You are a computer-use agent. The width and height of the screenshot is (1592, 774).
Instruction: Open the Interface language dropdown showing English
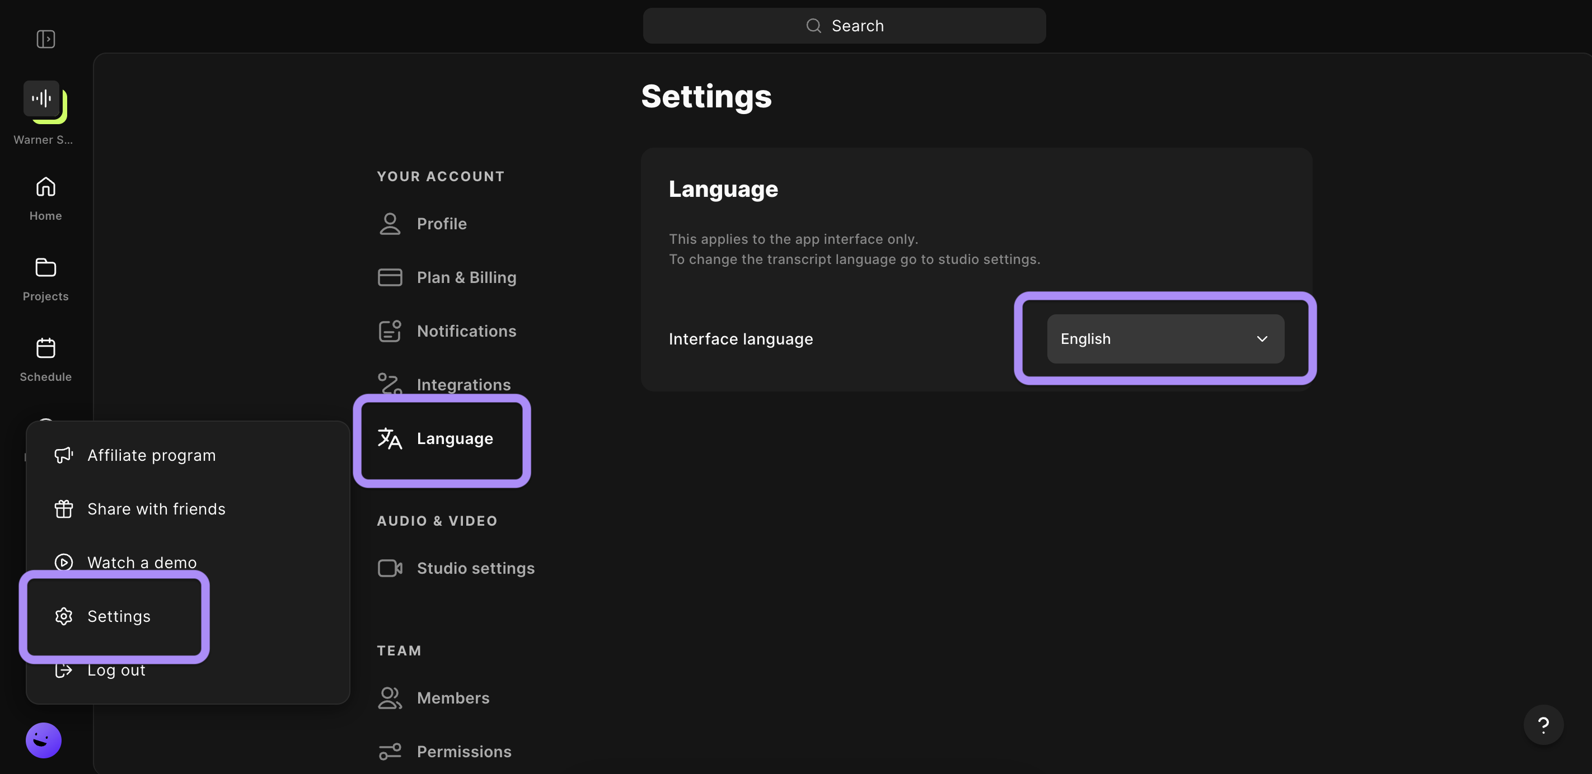(x=1165, y=339)
